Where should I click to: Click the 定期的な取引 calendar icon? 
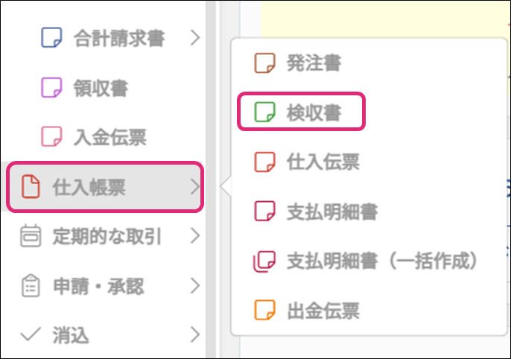(x=30, y=237)
